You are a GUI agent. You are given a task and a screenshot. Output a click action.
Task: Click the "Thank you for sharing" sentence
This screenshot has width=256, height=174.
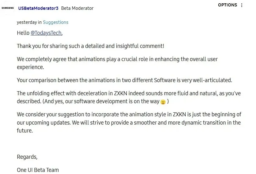pyautogui.click(x=90, y=46)
